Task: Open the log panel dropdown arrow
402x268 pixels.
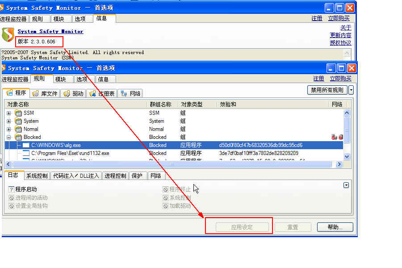Action: point(346,185)
